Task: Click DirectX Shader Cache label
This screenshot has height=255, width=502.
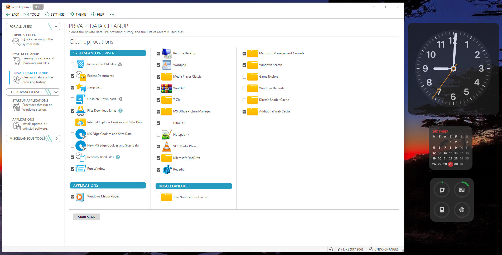Action: [274, 100]
